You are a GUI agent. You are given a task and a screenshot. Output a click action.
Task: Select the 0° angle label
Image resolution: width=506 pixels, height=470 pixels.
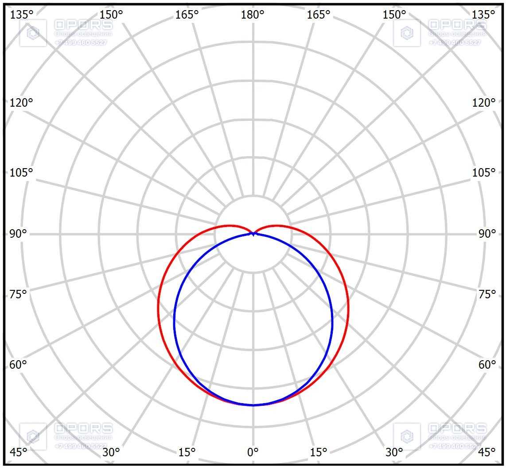[x=253, y=452]
